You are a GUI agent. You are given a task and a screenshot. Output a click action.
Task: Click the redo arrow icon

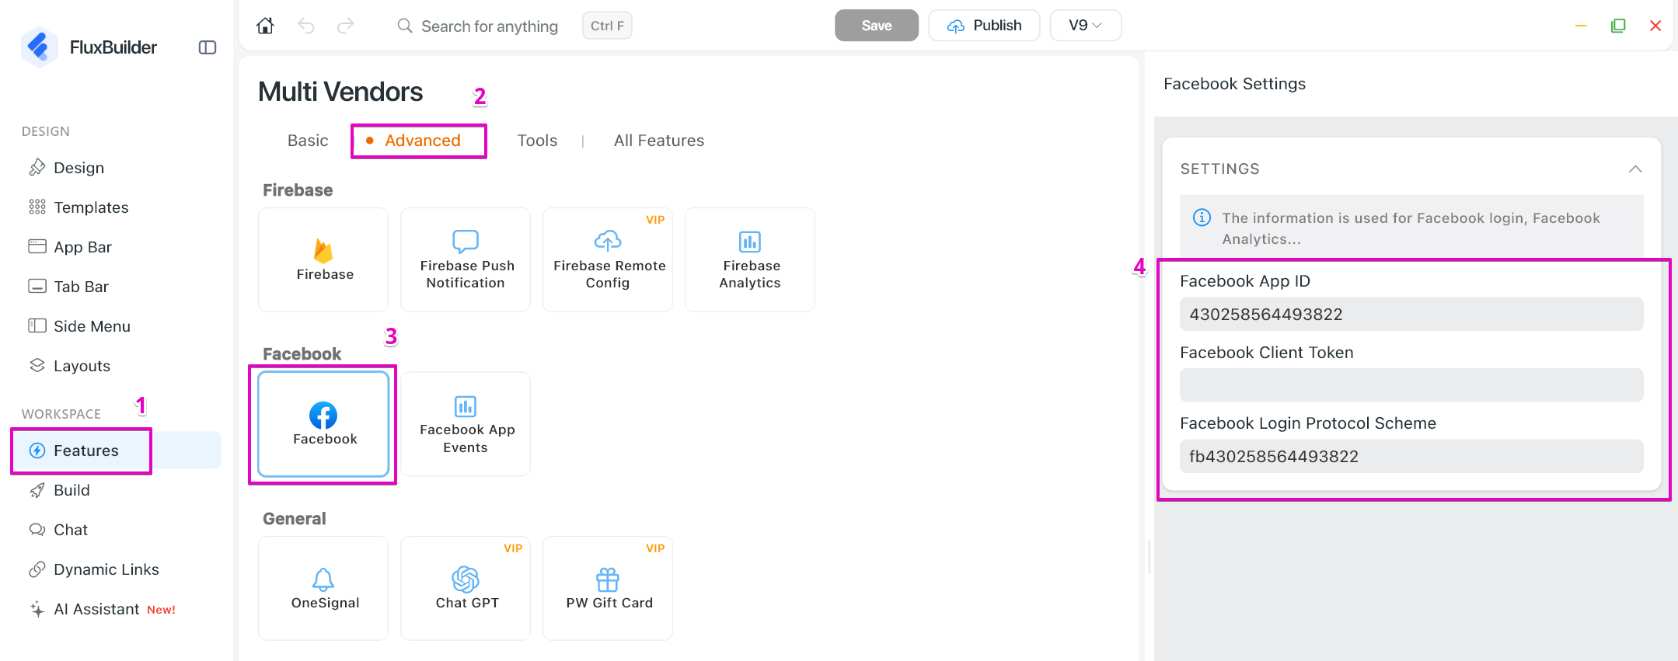(346, 26)
